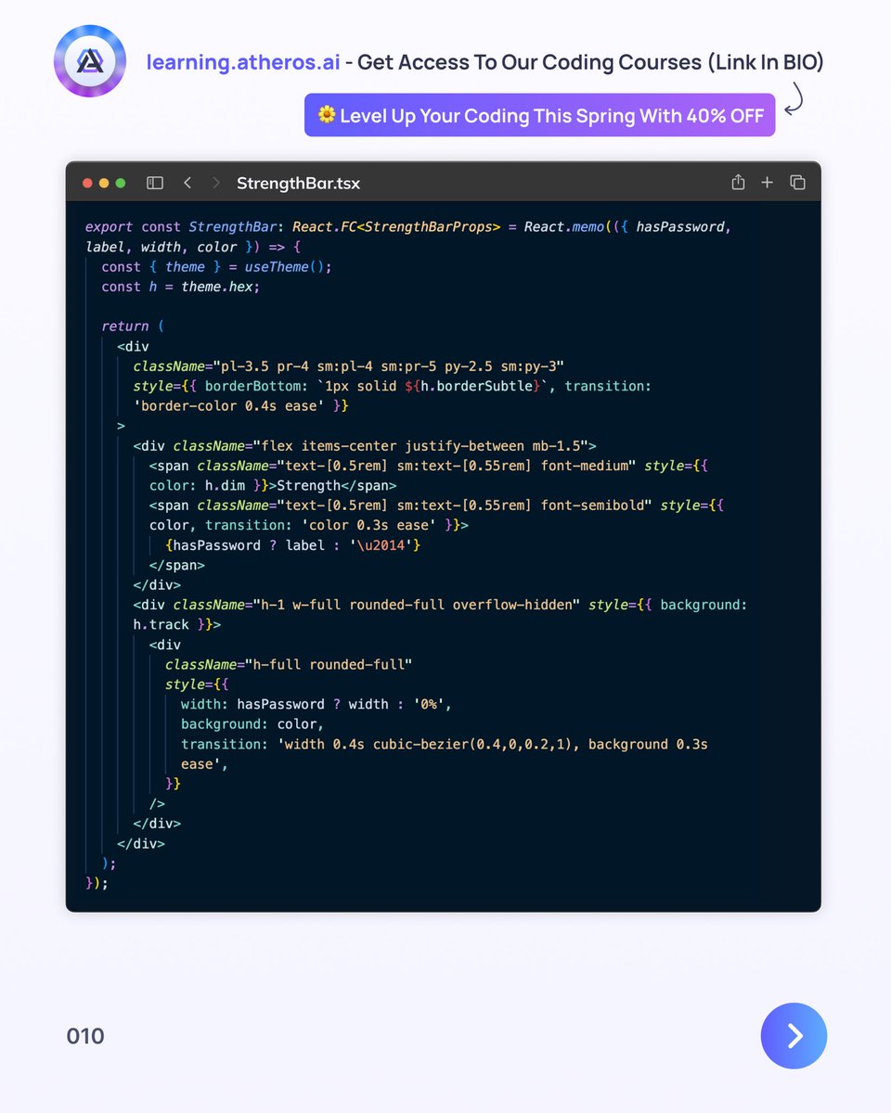Go forward with the right chevron
The image size is (891, 1113).
tap(216, 183)
